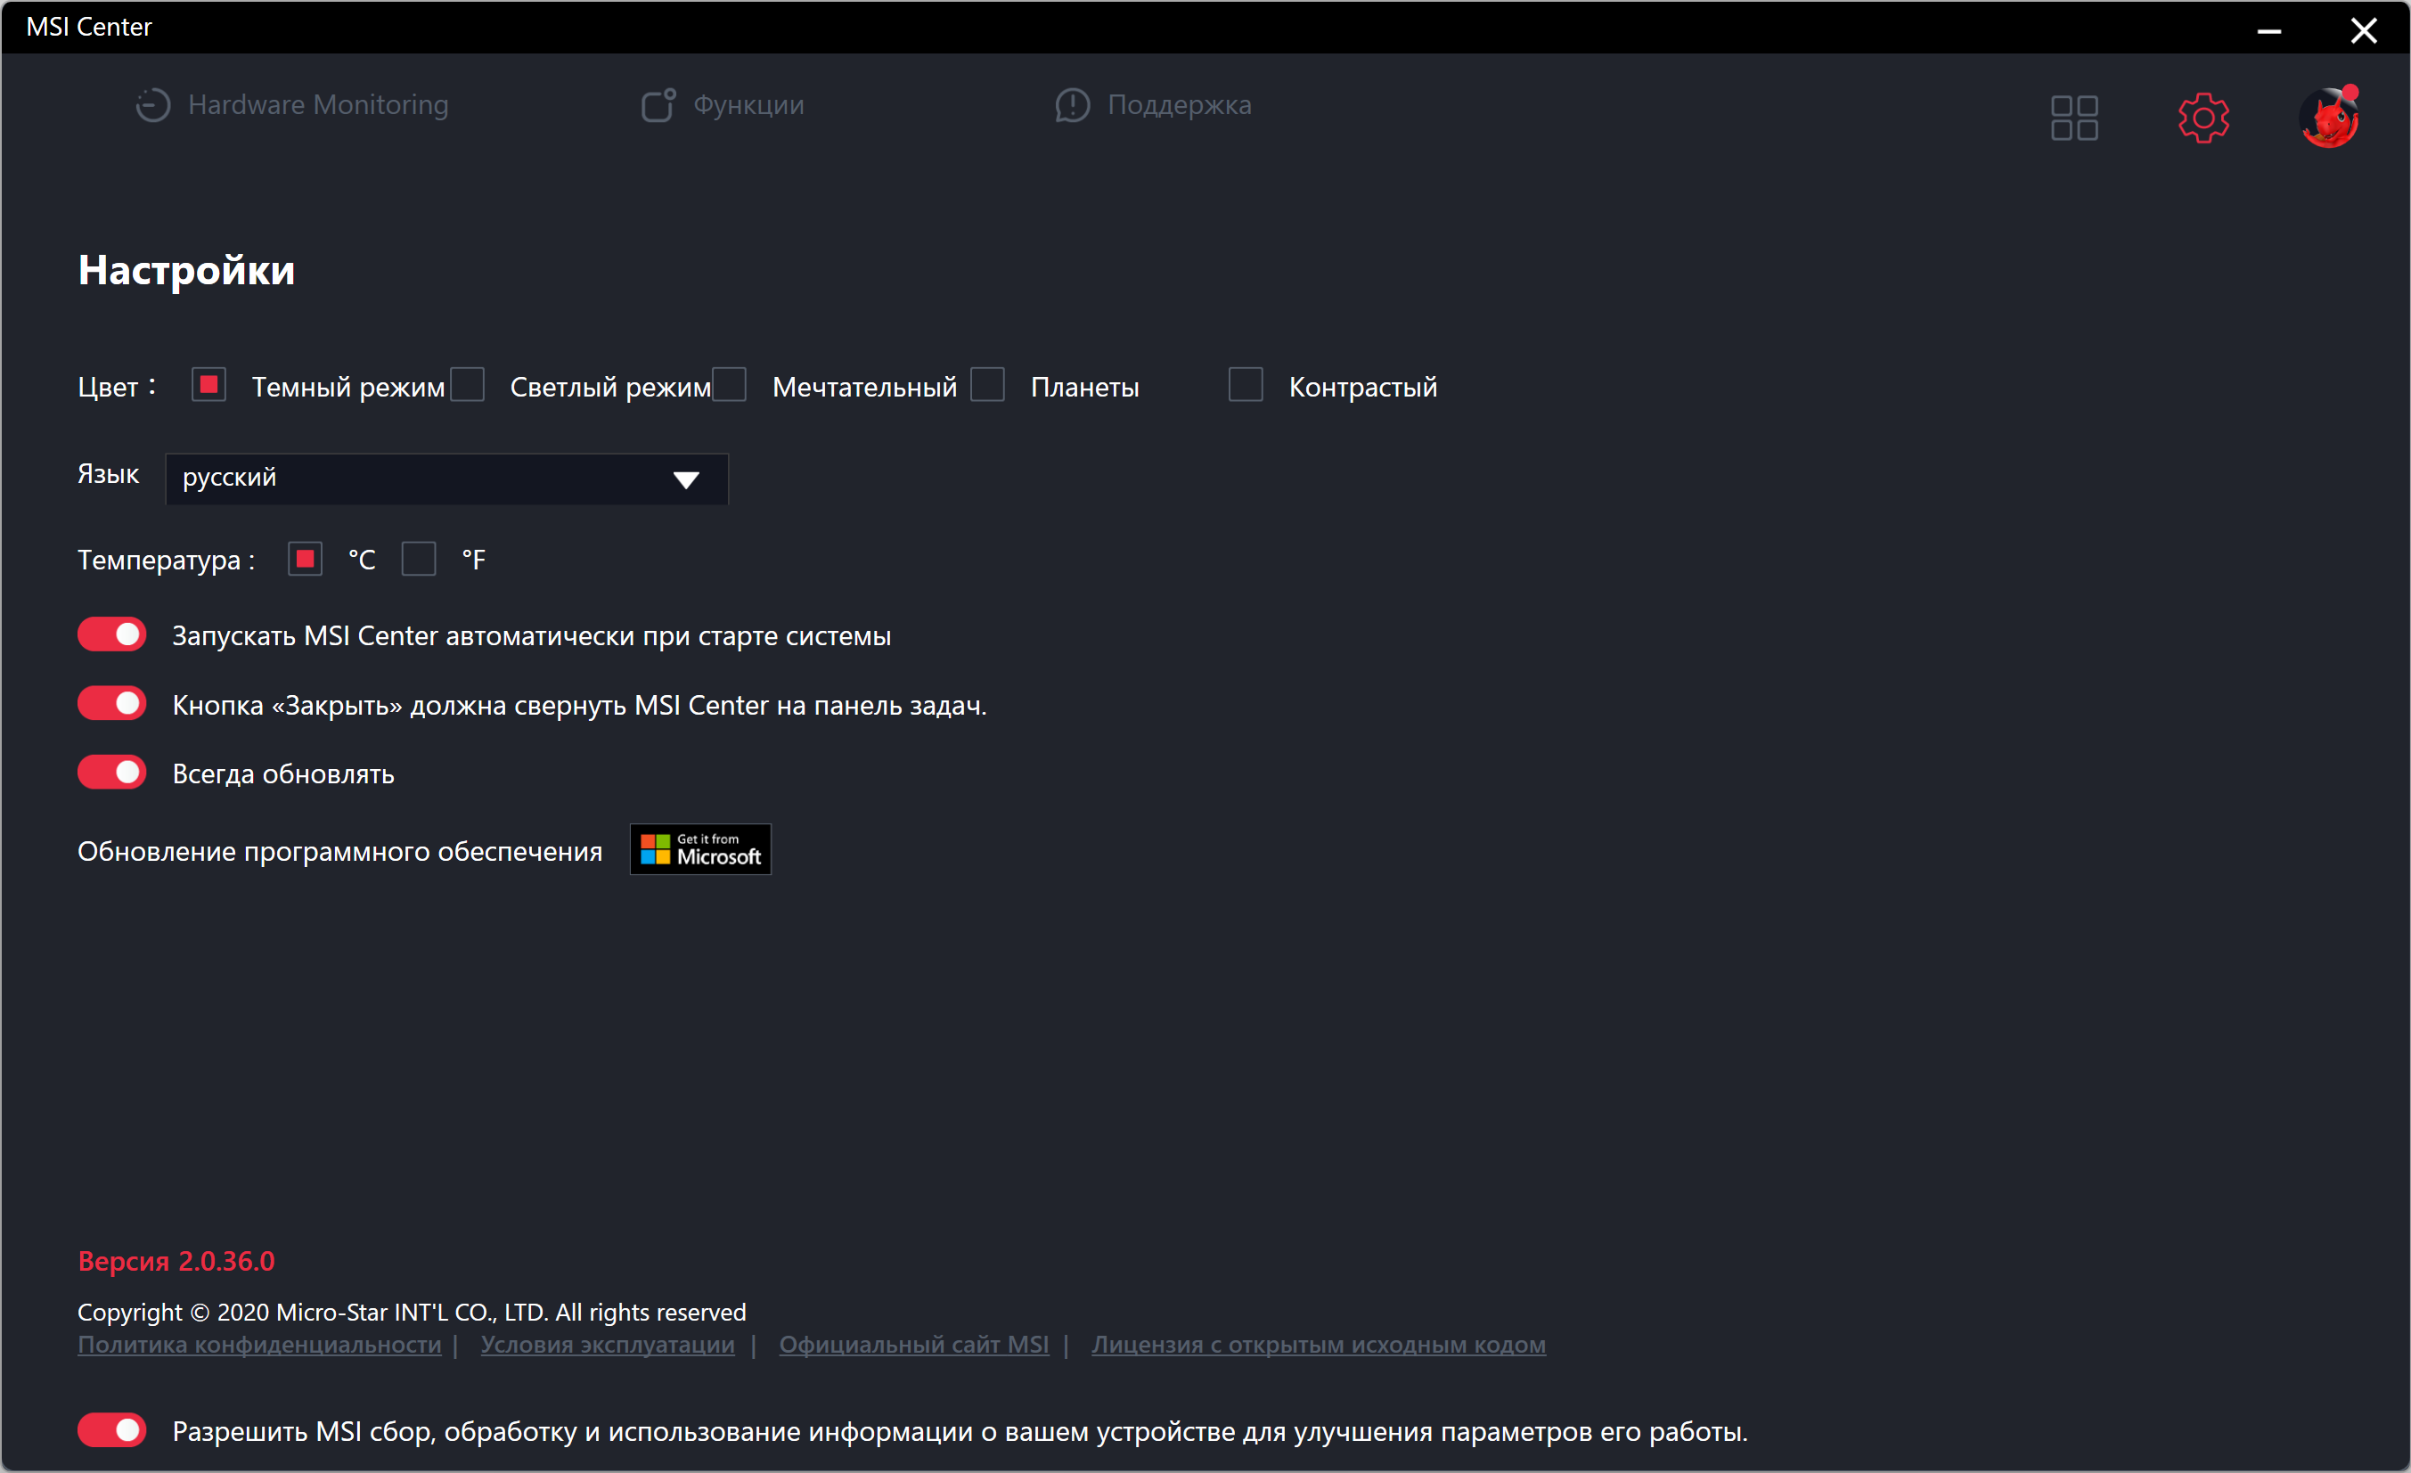Click the Темный режим label
This screenshot has width=2411, height=1473.
(x=348, y=387)
